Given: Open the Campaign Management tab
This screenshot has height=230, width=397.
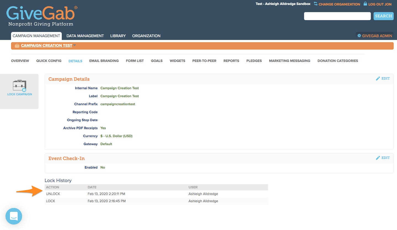Looking at the screenshot, I should pos(36,36).
